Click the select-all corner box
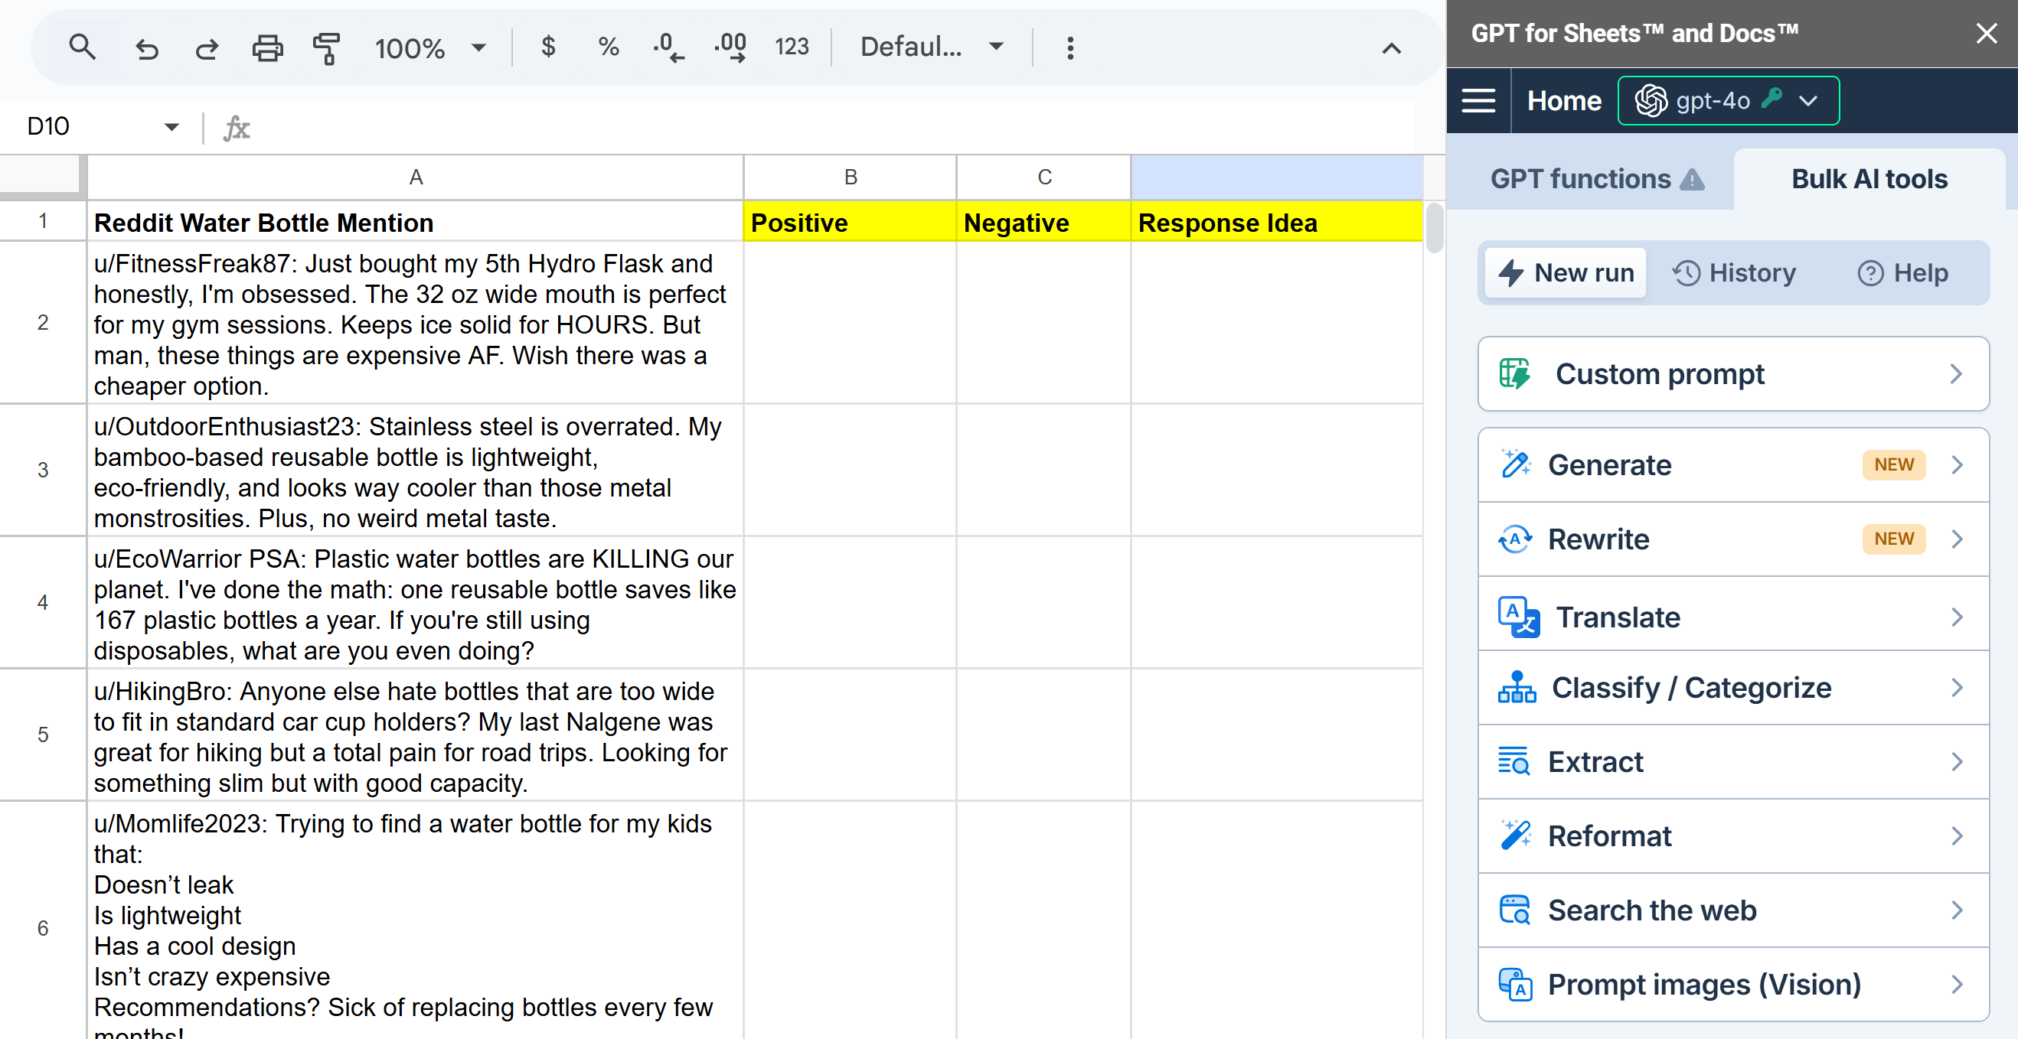Image resolution: width=2018 pixels, height=1039 pixels. click(x=41, y=175)
